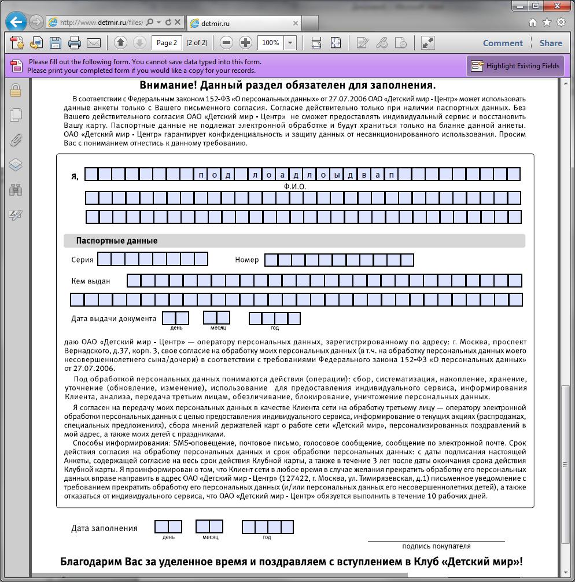This screenshot has height=582, width=575.
Task: Open Signatures sidebar panel
Action: coord(16,215)
